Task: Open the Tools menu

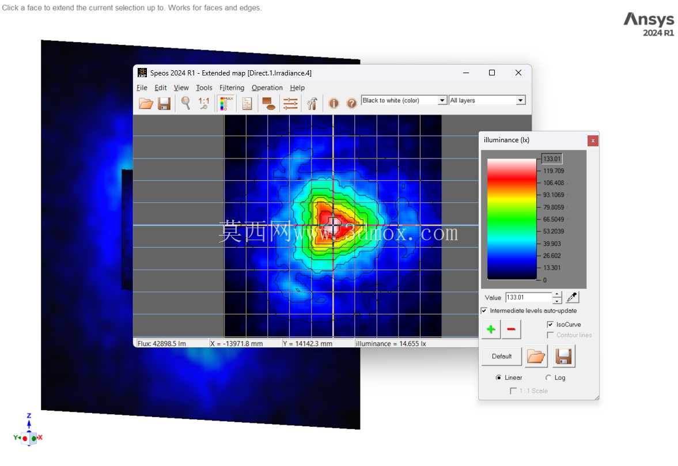Action: click(204, 88)
